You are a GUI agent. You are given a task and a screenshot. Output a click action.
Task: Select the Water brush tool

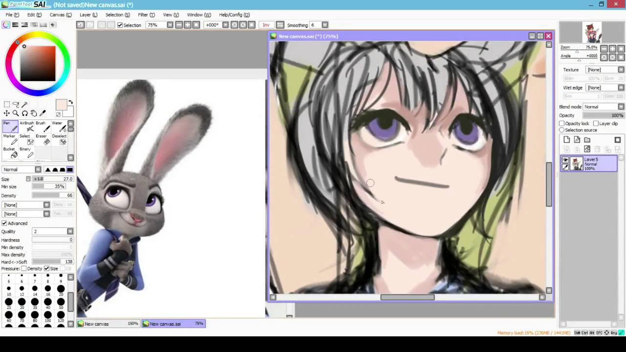point(59,126)
